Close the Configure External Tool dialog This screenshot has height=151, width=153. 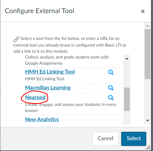143,11
